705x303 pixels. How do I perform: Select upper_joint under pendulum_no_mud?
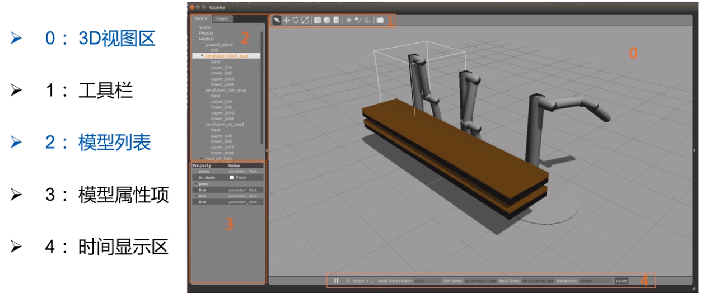point(222,147)
